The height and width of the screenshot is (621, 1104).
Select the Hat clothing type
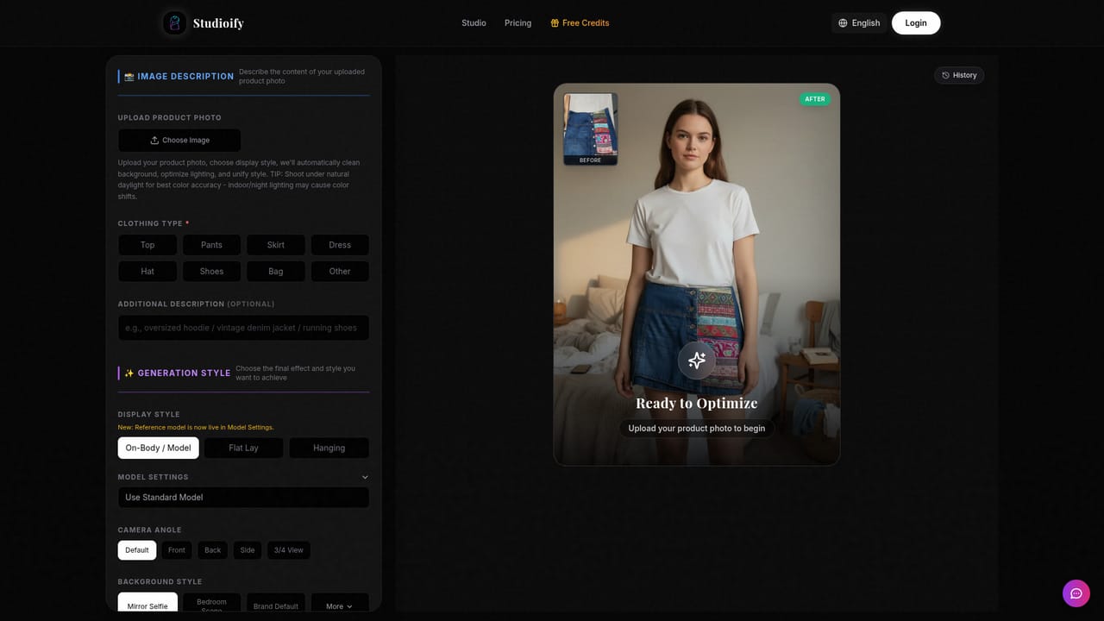point(147,272)
